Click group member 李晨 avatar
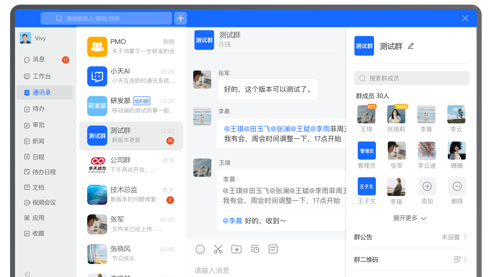Image resolution: width=488 pixels, height=277 pixels. click(426, 114)
